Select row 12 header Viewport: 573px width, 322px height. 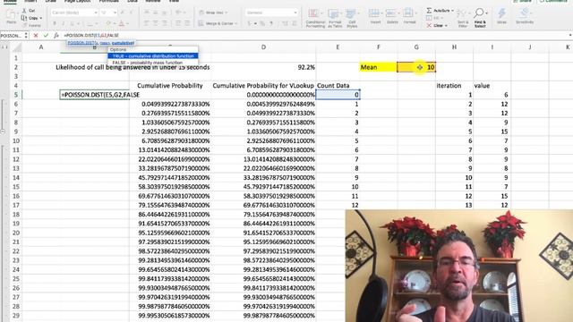[16, 159]
